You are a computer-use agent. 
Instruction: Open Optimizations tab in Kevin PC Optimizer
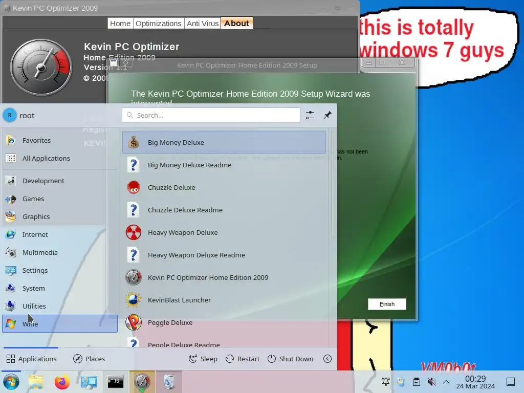[159, 24]
